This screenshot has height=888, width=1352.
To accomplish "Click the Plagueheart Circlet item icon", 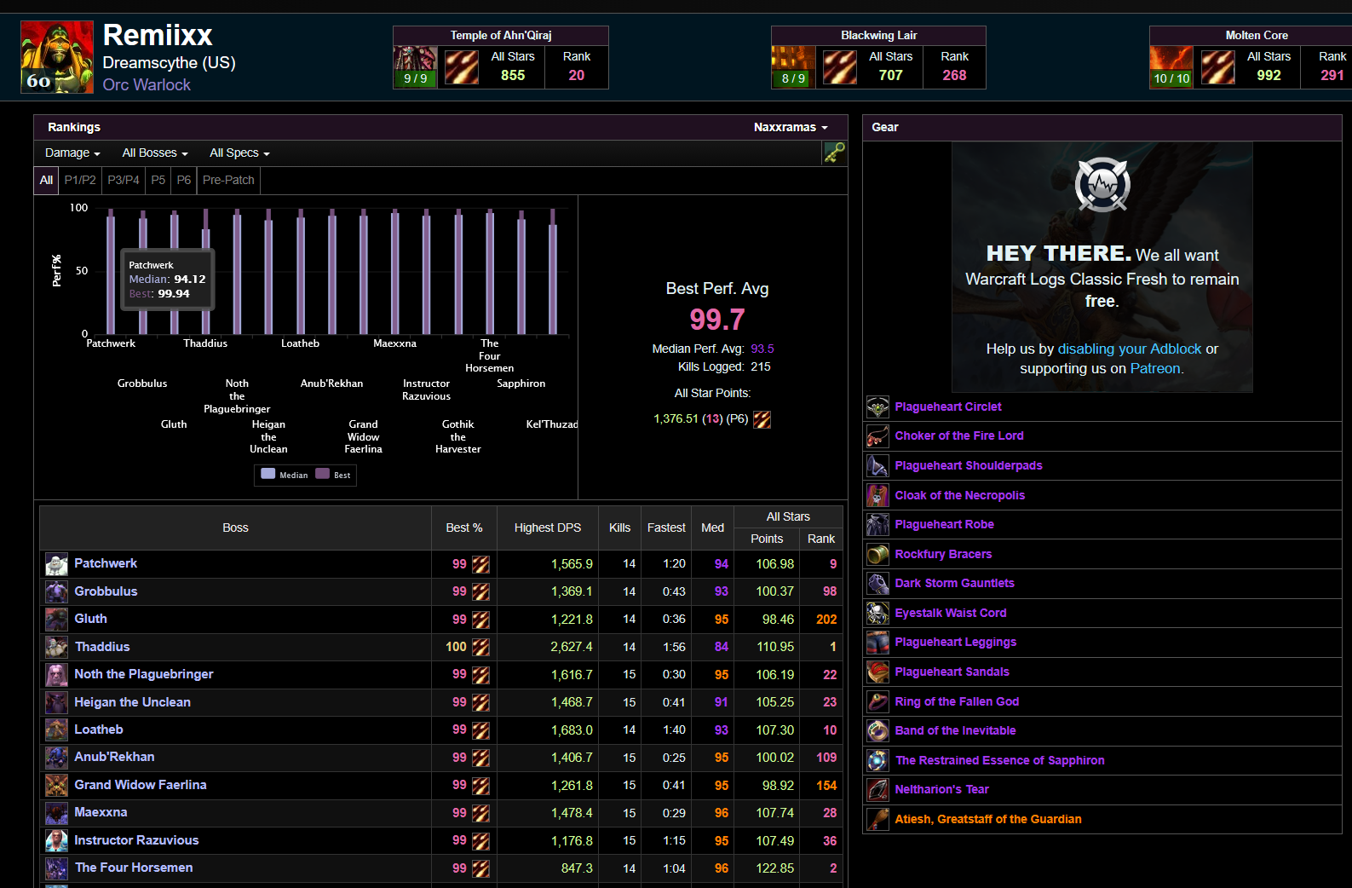I will pyautogui.click(x=877, y=407).
